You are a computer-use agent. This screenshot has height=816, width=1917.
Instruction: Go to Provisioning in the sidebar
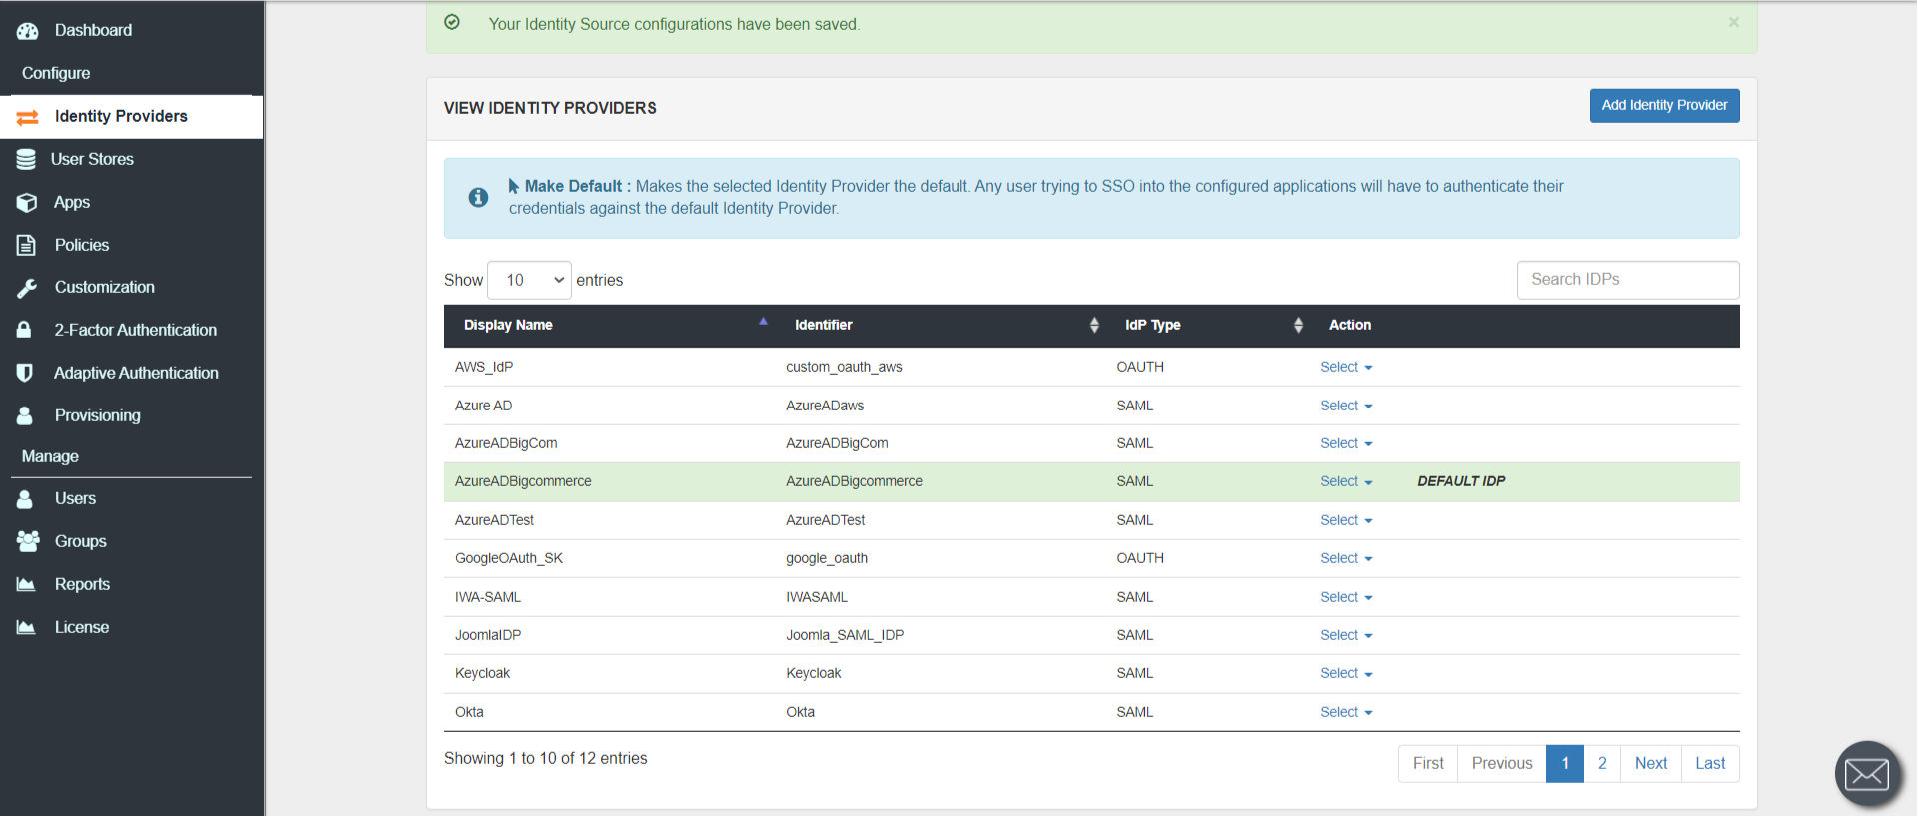click(97, 415)
